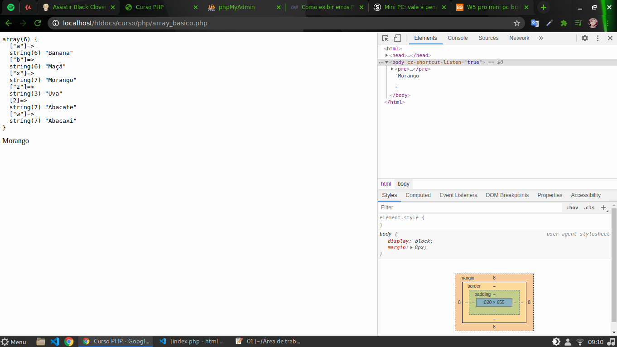The image size is (617, 347).
Task: Close the Curso PHP tab
Action: 196,7
